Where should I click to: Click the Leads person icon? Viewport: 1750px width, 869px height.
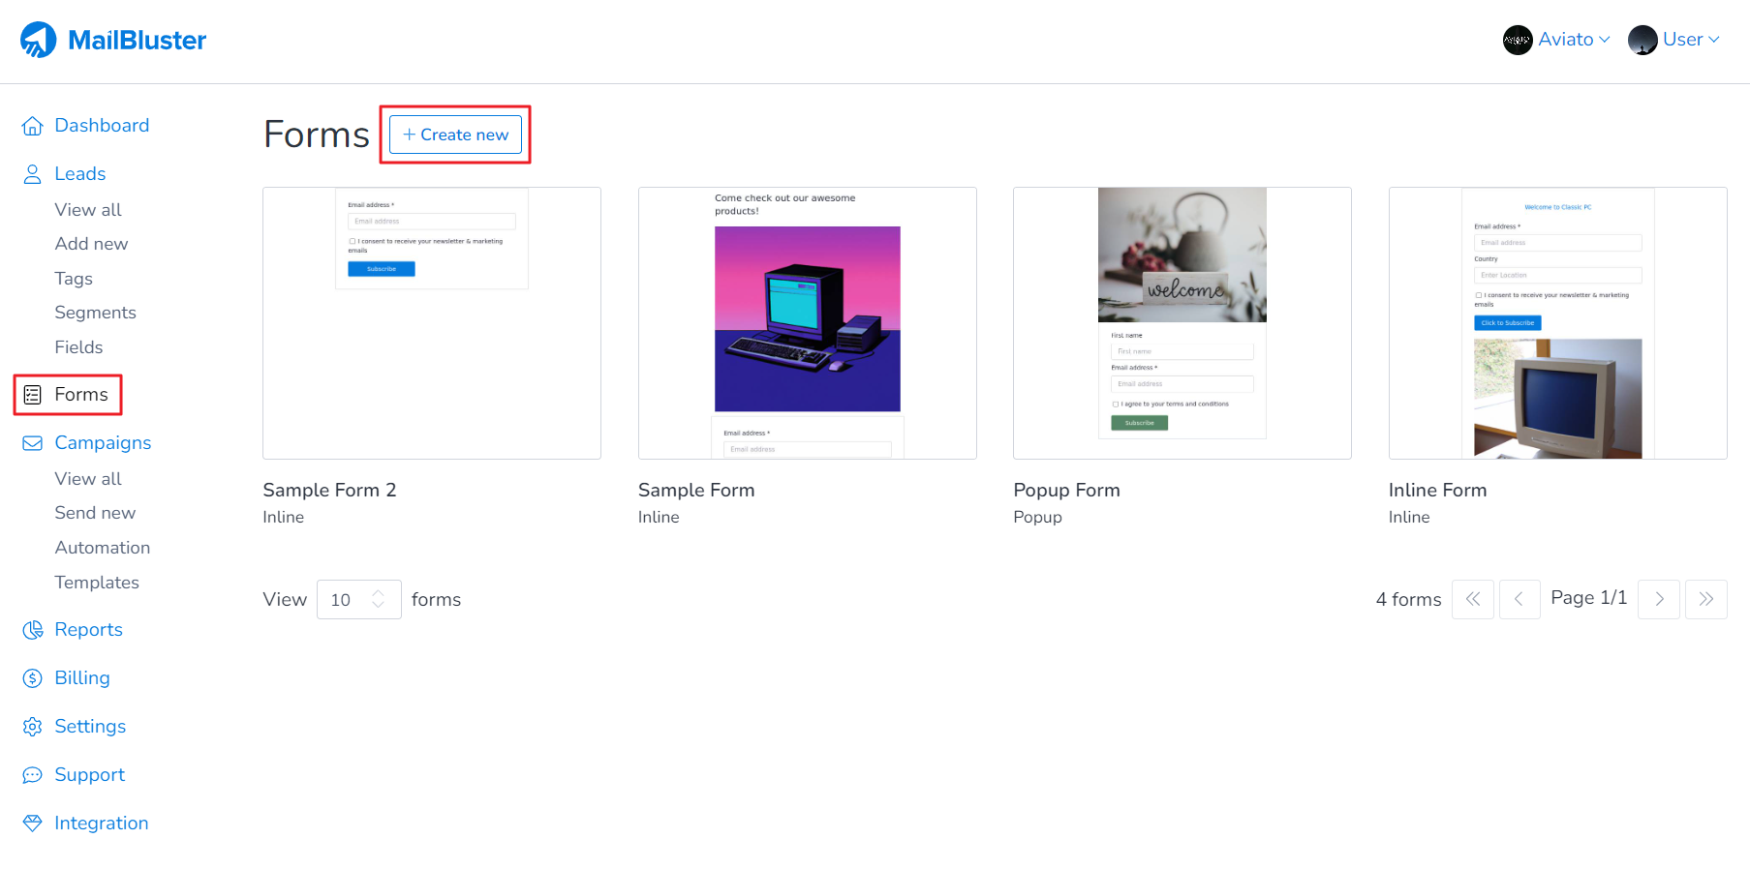(x=33, y=174)
